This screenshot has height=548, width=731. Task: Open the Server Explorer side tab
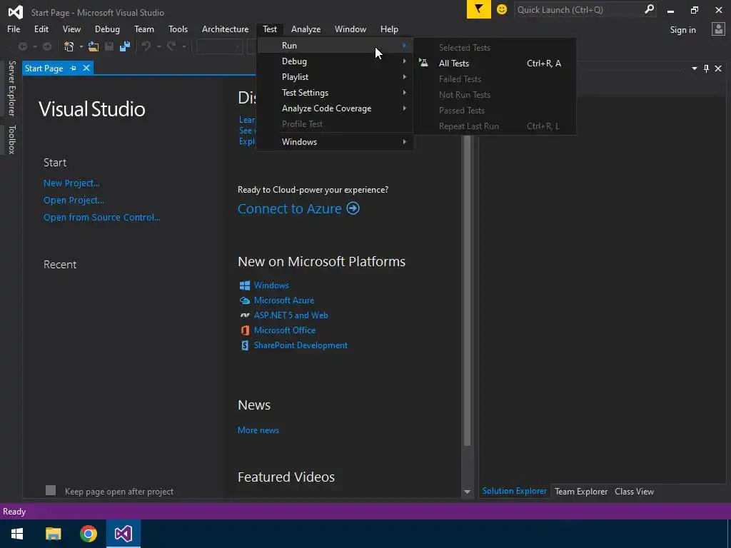pyautogui.click(x=11, y=88)
